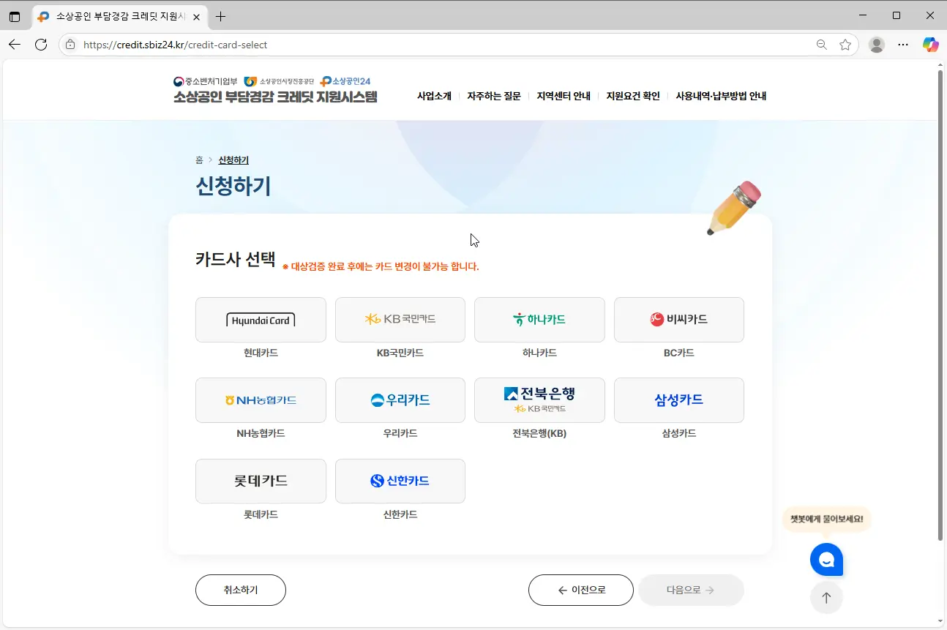Select 신한카드 as your card company
Viewport: 947px width, 630px height.
tap(400, 481)
